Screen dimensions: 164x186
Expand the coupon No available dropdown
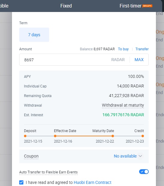click(128, 156)
